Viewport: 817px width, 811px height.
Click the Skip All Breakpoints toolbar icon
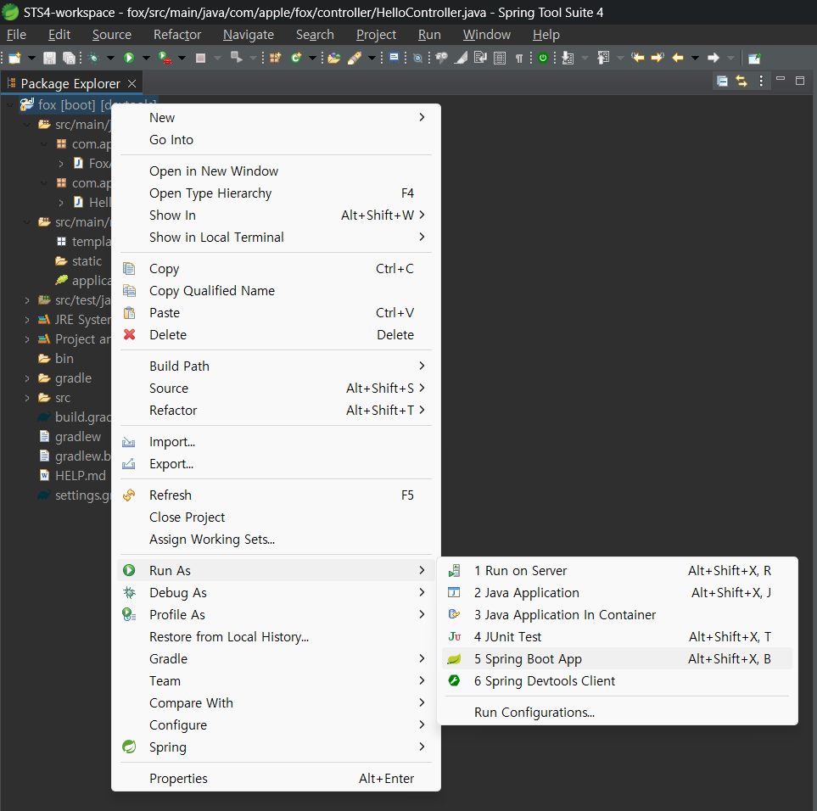tap(417, 58)
